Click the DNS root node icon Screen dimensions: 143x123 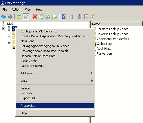point(3,24)
